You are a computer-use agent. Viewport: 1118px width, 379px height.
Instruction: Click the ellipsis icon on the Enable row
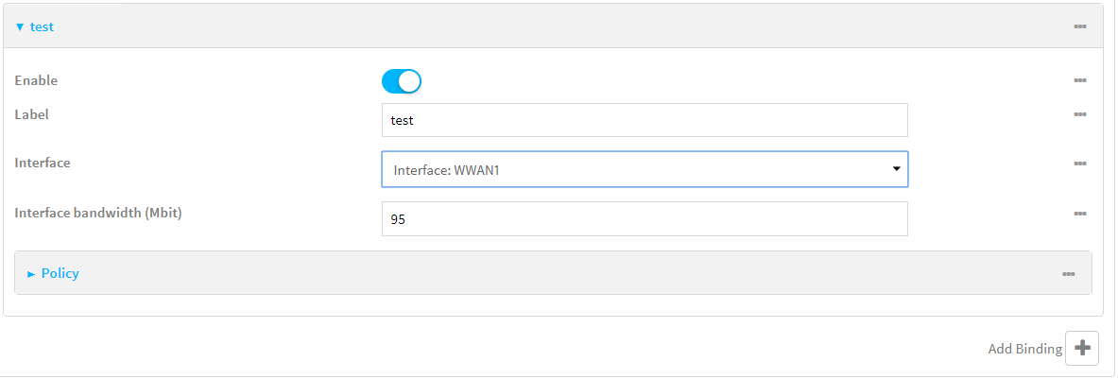point(1079,81)
